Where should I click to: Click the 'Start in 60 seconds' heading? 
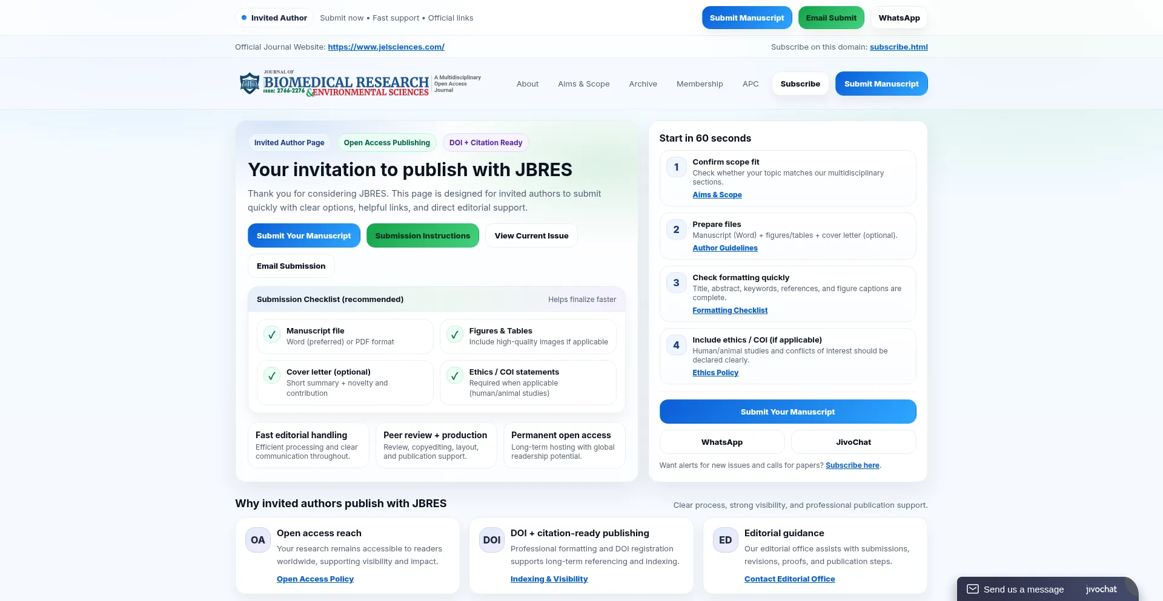tap(705, 138)
